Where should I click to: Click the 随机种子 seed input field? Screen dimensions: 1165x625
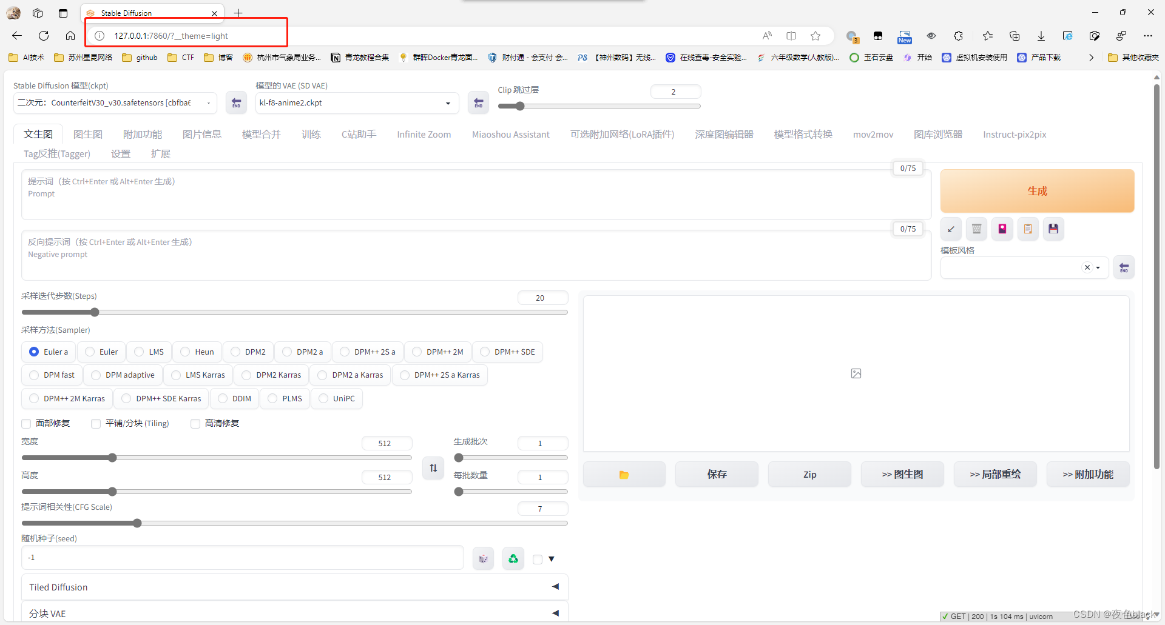[x=243, y=558]
